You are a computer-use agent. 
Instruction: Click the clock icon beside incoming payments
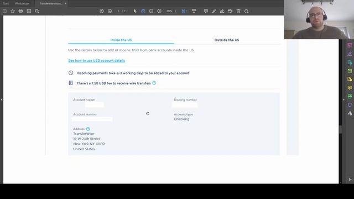[x=71, y=72]
